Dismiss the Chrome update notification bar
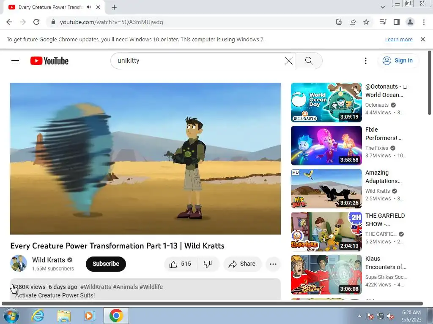The image size is (433, 324). point(422,39)
